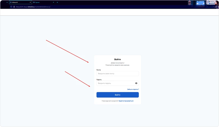Select the Athena AI browser tab
Viewport: 219px width, 127px height.
[x=19, y=2]
